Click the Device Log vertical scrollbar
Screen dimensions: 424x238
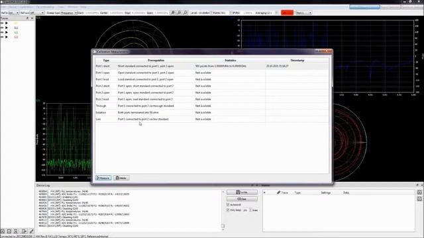pos(223,210)
